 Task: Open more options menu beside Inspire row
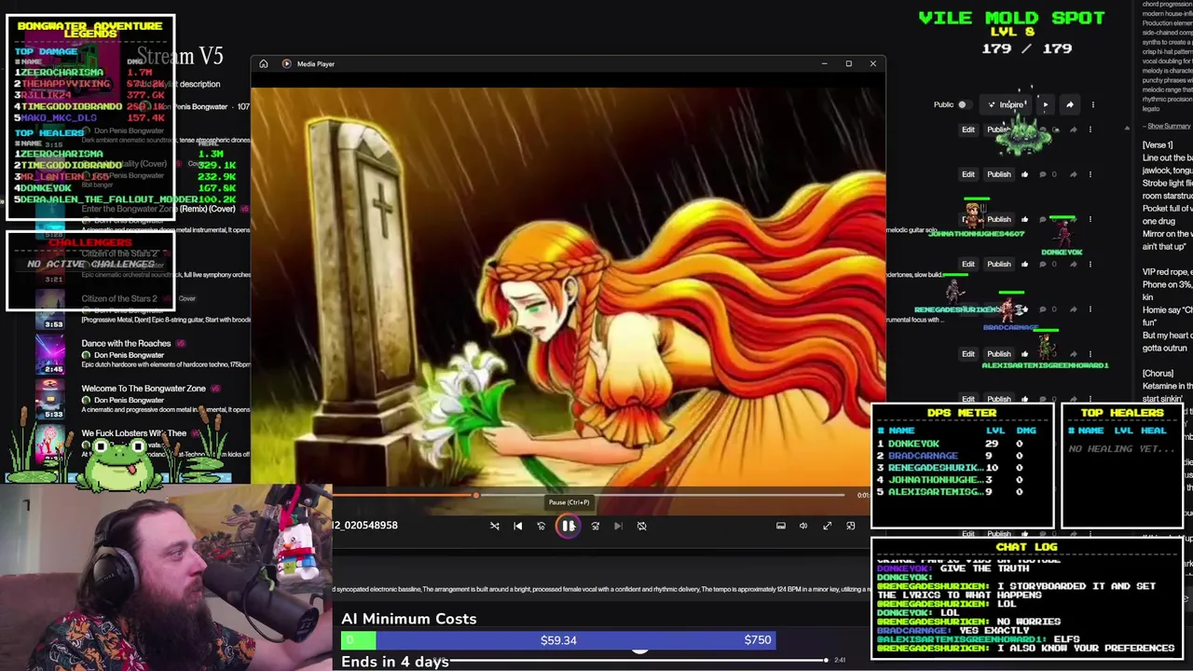click(1092, 104)
